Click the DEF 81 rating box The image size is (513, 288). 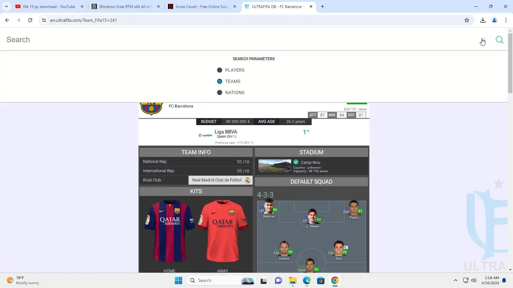tap(356, 115)
